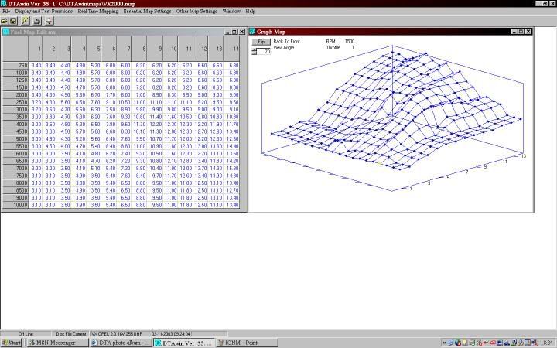Select the cell at row 750, column 1
Screen dimensions: 557x348
35,65
